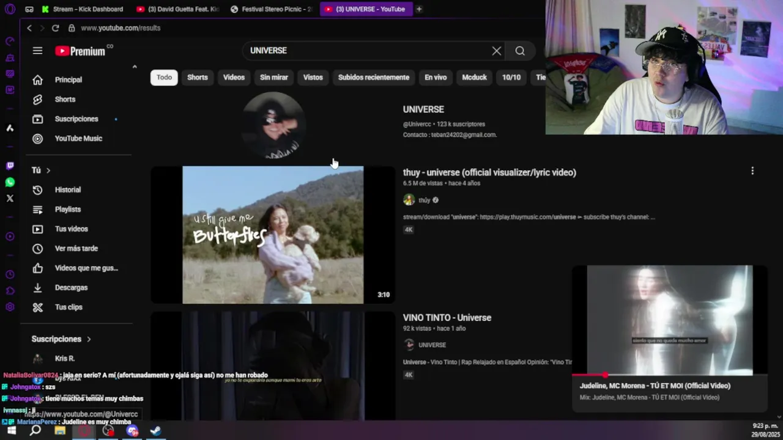The height and width of the screenshot is (440, 783).
Task: Select the Sin mirar filter chip
Action: (273, 77)
